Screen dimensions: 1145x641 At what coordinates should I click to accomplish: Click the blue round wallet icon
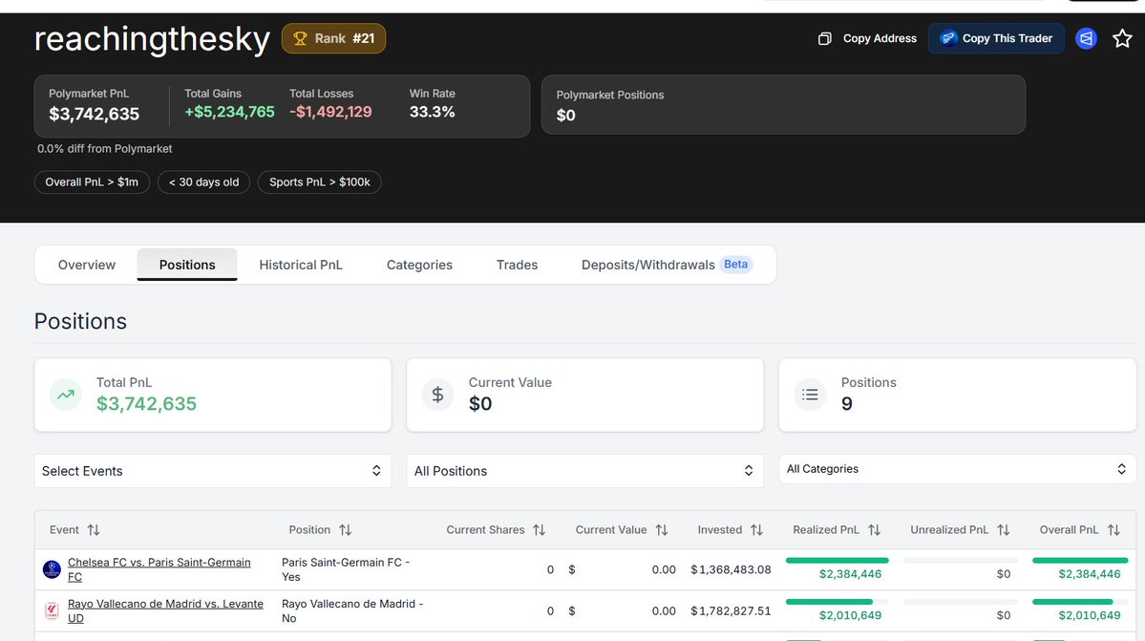[x=1086, y=38]
